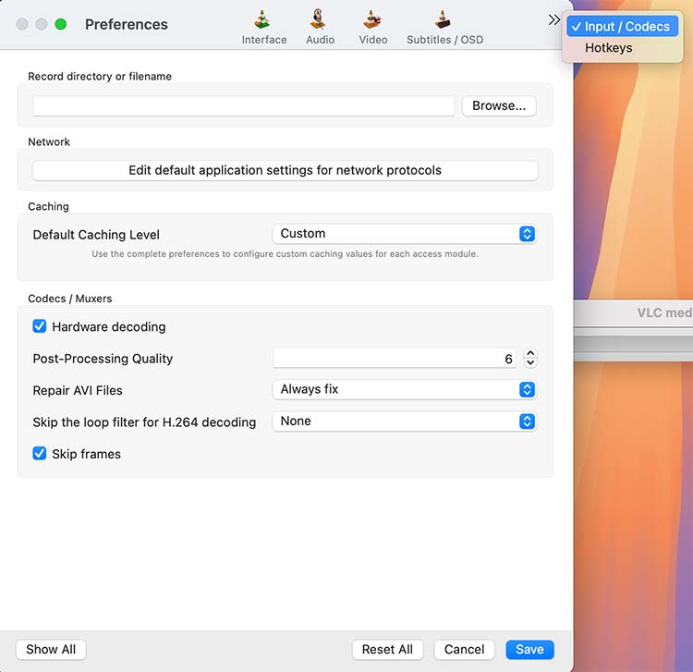
Task: Focus the record directory text field
Action: [244, 106]
